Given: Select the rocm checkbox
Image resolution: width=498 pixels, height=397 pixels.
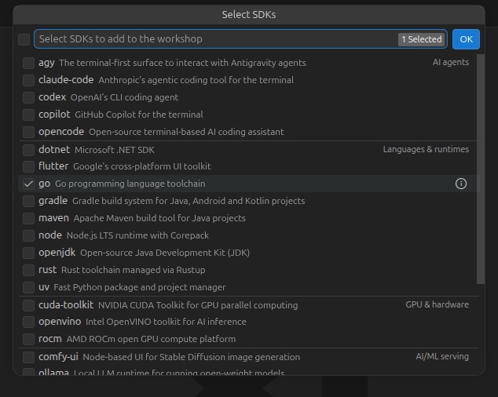Looking at the screenshot, I should tap(28, 339).
